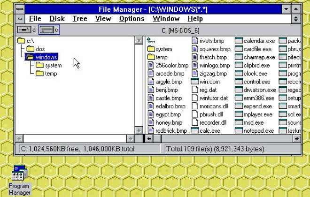Viewport: 310px width, 197px height.
Task: Open the Options menu
Action: pos(132,19)
